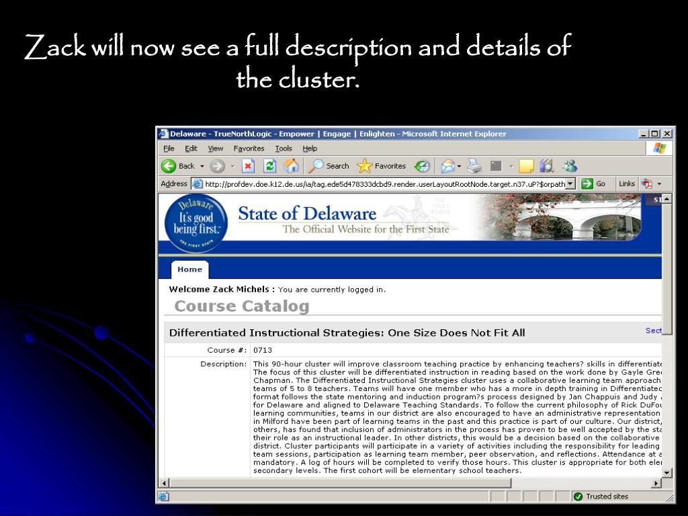688x516 pixels.
Task: Click the horizontal scrollbar left arrow
Action: coord(164,483)
